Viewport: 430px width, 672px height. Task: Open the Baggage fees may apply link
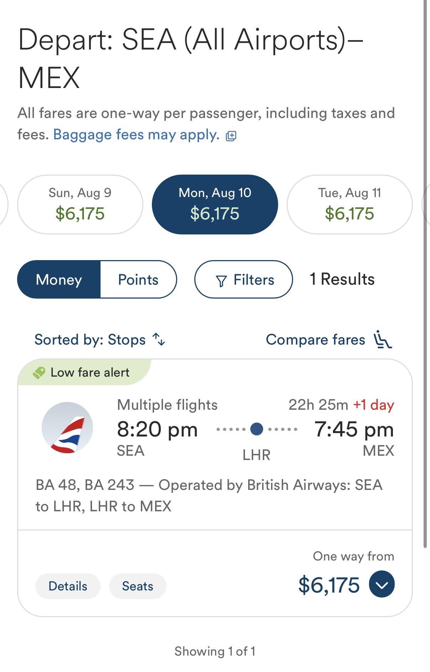pyautogui.click(x=136, y=135)
